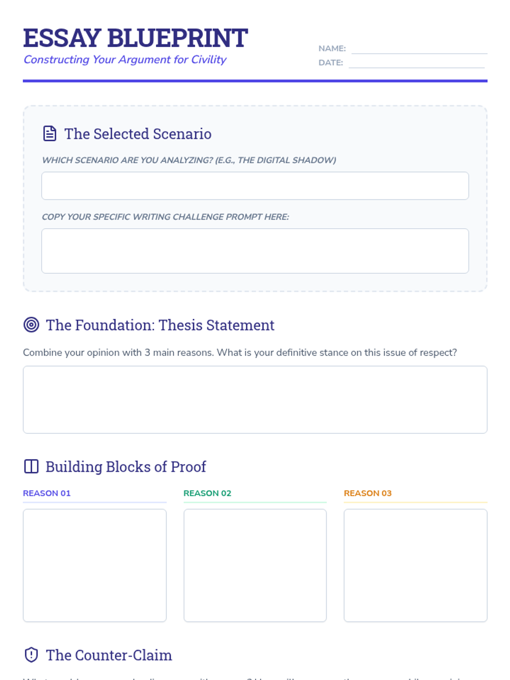Click the ESSAY BLUEPRINT title
510x680 pixels.
coord(136,38)
